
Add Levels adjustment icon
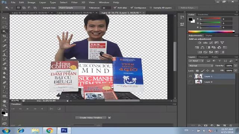tap(205, 43)
